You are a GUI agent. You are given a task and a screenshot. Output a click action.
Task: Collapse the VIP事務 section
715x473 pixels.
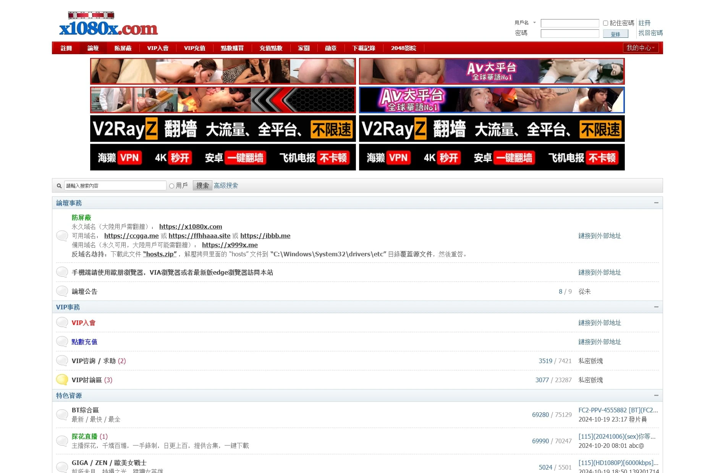(x=656, y=307)
